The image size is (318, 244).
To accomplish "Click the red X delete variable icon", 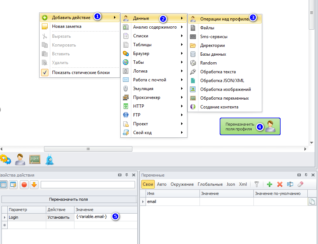I will (x=280, y=184).
